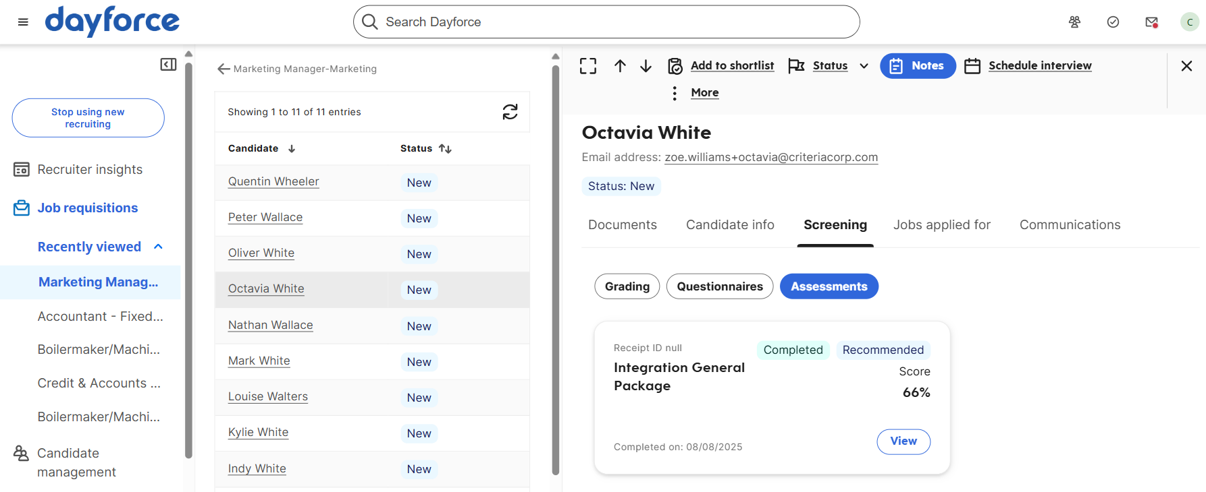
Task: Open candidate Quentin Wheeler
Action: tap(273, 181)
